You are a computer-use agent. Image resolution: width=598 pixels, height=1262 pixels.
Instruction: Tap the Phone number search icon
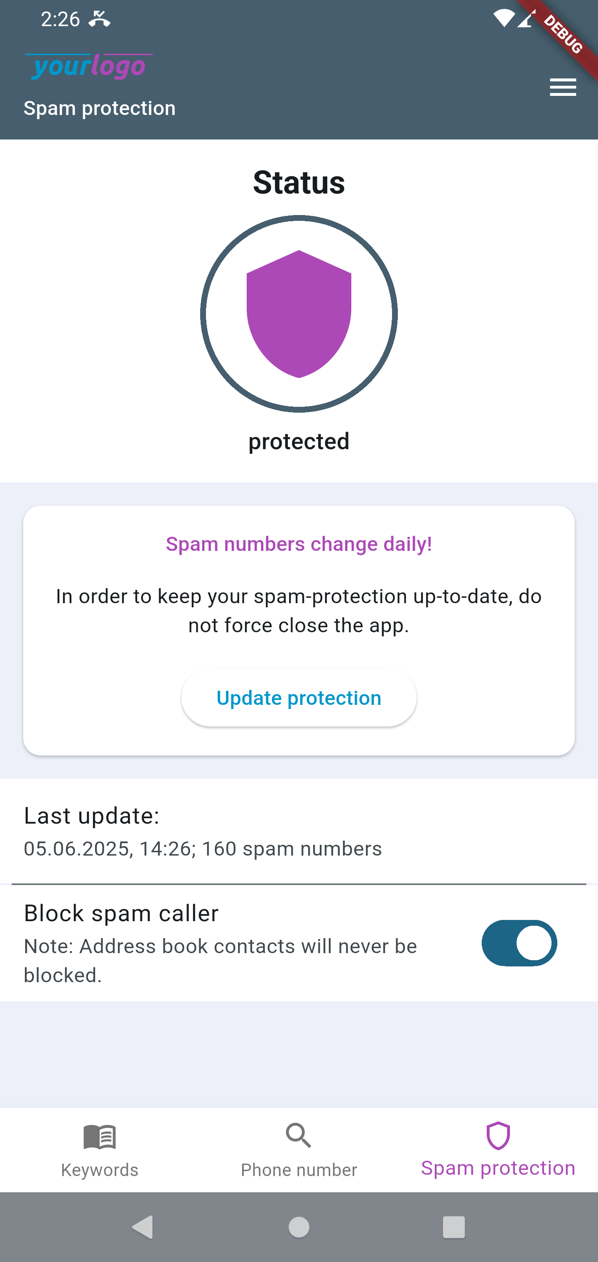tap(299, 1136)
